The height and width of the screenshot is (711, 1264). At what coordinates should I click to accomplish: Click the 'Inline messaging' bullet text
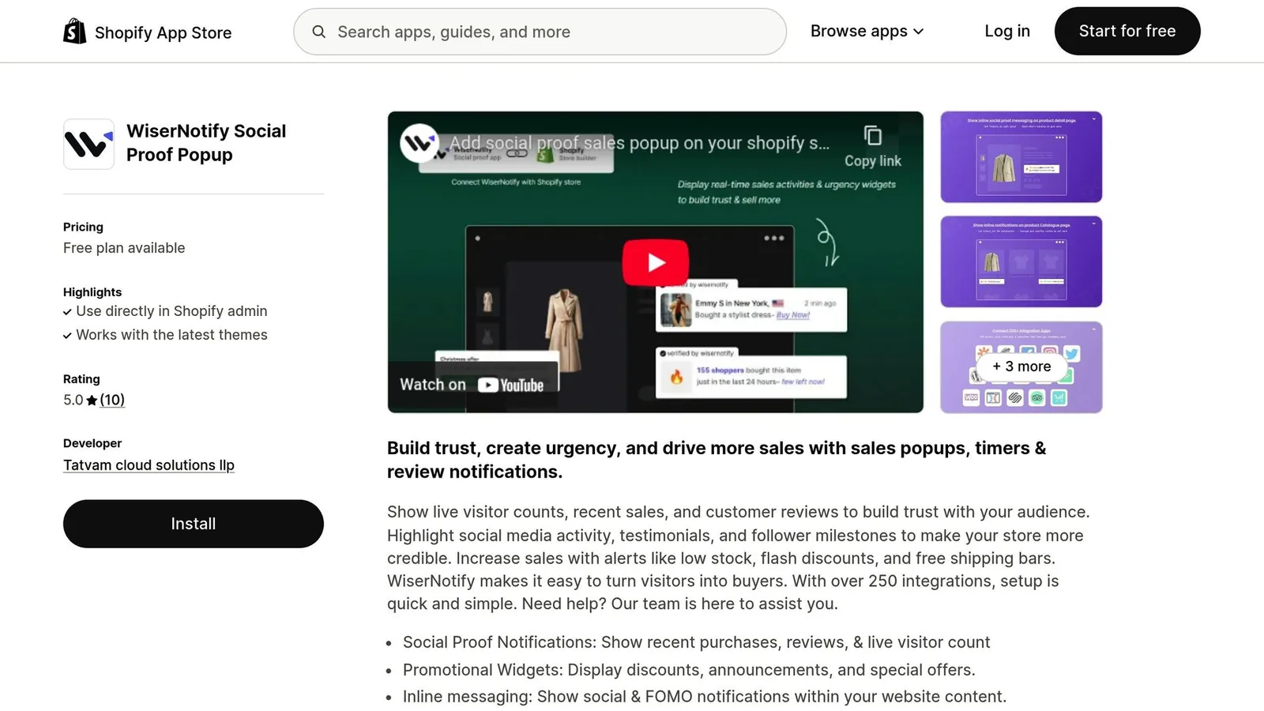click(705, 697)
